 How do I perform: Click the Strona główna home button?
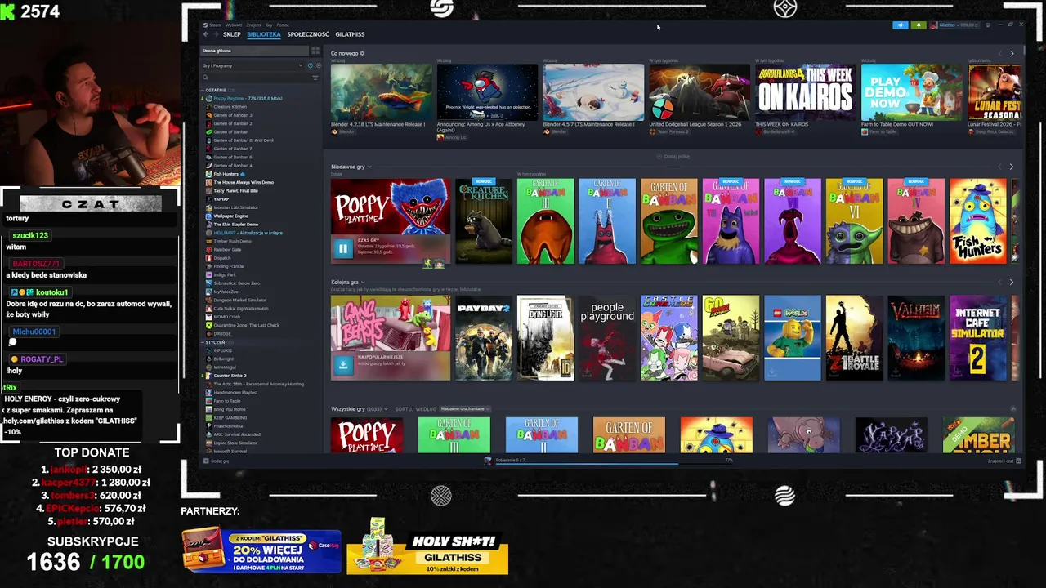(254, 51)
